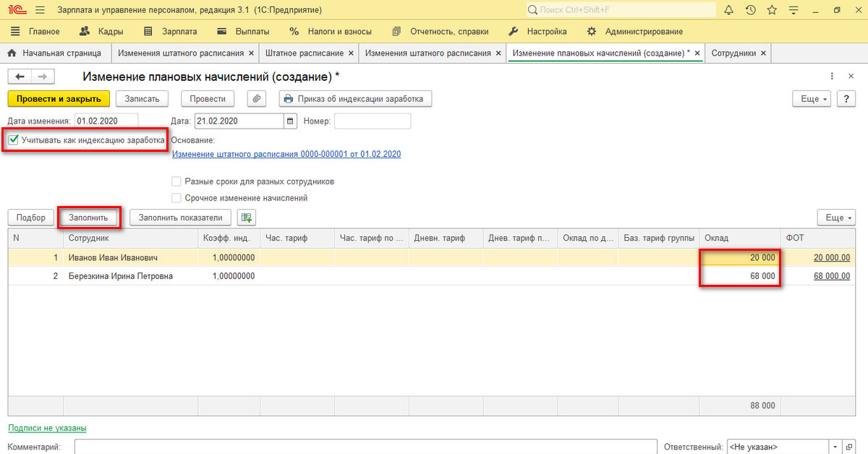Open the Ответственный dropdown arrow

coord(836,447)
